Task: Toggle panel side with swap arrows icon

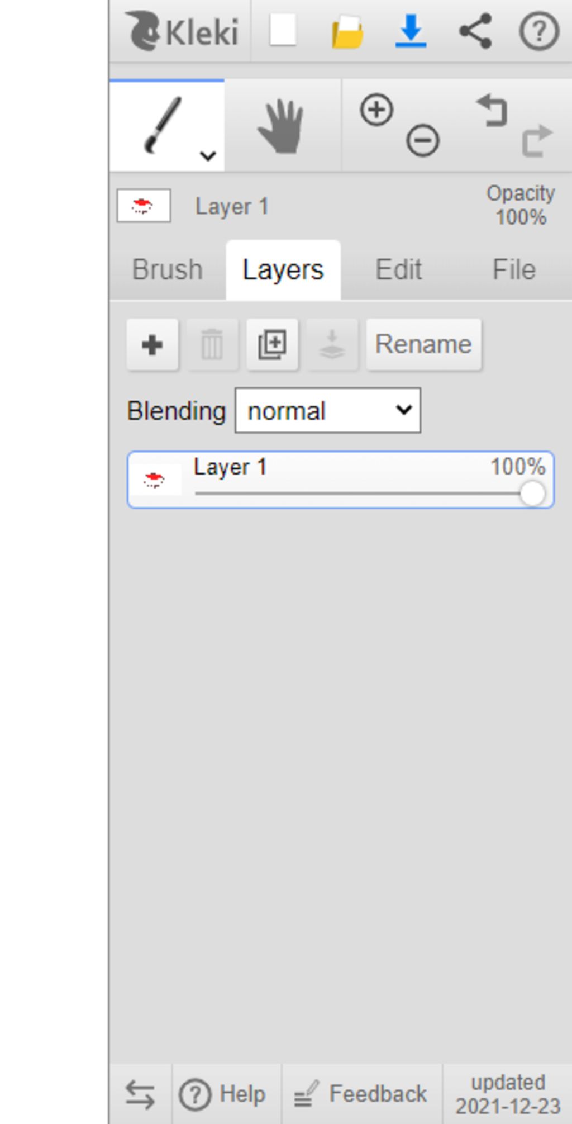Action: point(140,1094)
